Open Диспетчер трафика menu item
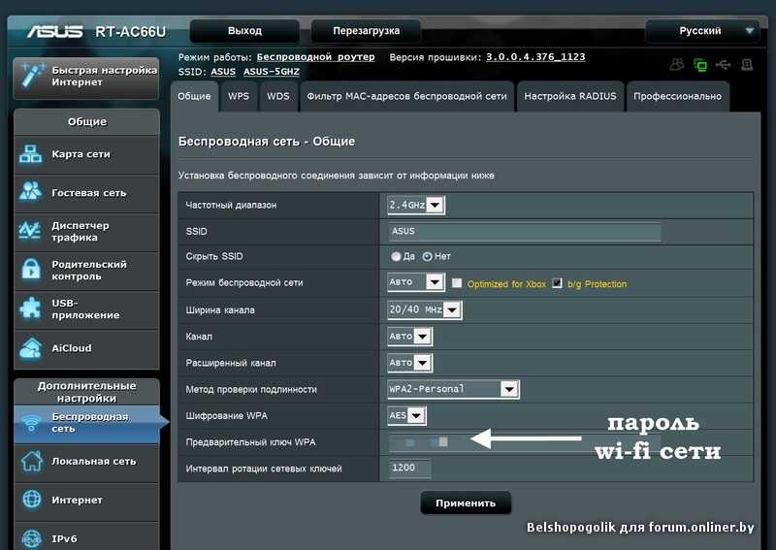This screenshot has height=550, width=776. (x=86, y=232)
